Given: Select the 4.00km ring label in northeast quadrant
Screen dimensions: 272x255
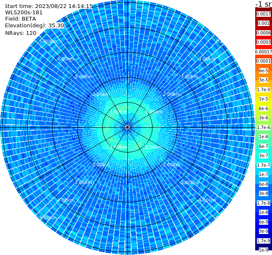Looking at the screenshot, I should point(207,59).
